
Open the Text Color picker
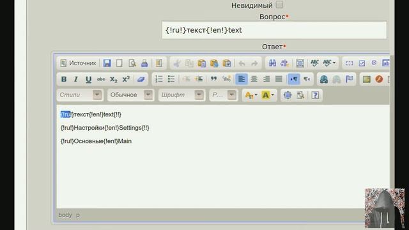251,95
